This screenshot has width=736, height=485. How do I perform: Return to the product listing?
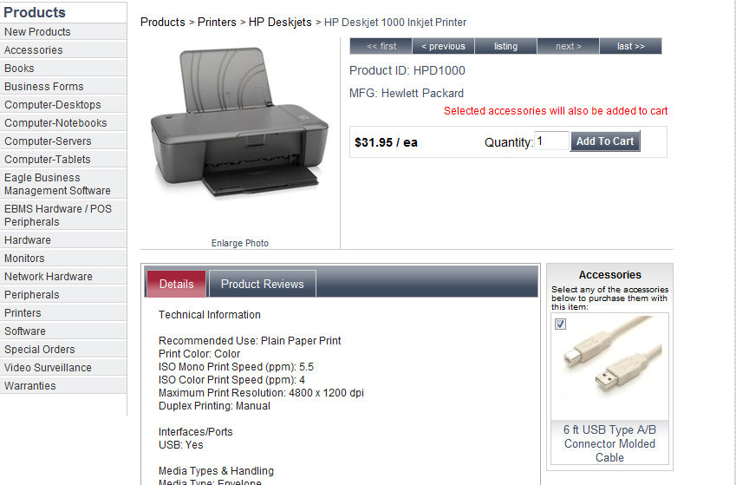click(x=505, y=46)
